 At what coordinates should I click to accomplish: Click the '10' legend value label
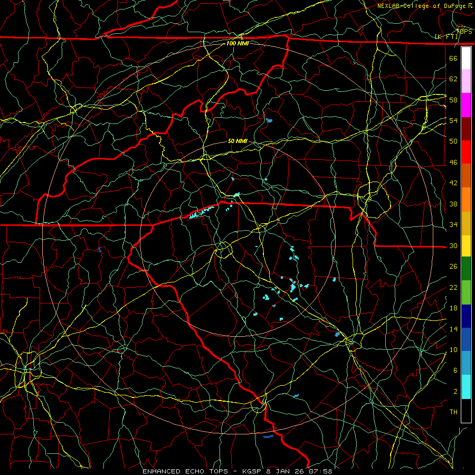pos(453,349)
